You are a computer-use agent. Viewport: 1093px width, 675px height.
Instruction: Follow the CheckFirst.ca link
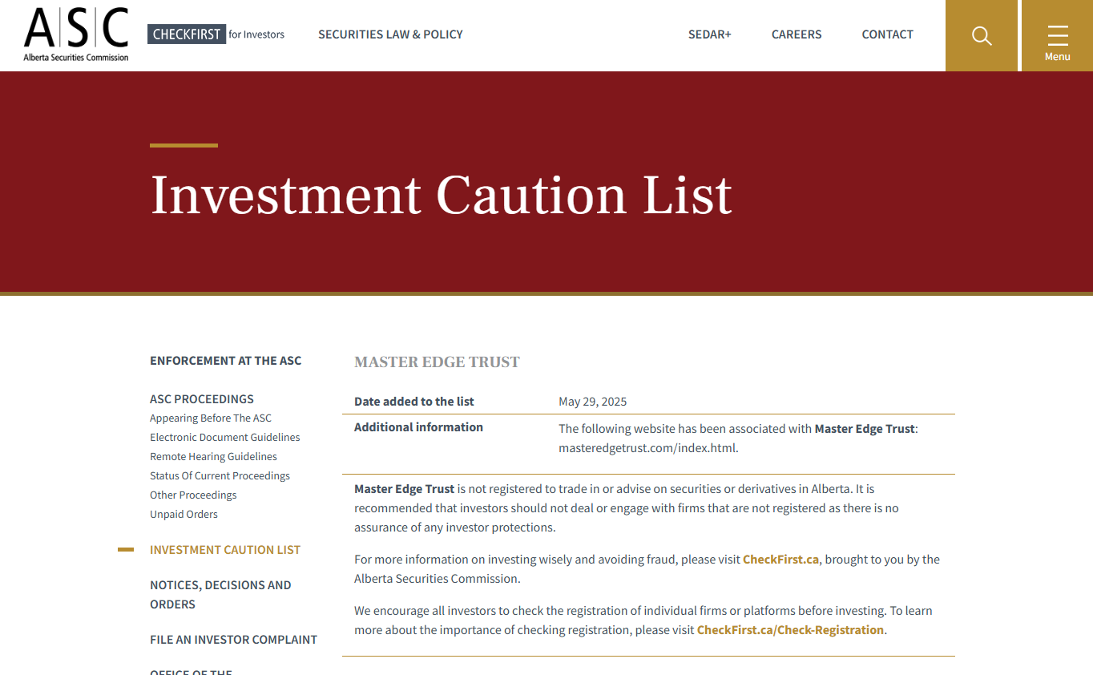coord(780,560)
